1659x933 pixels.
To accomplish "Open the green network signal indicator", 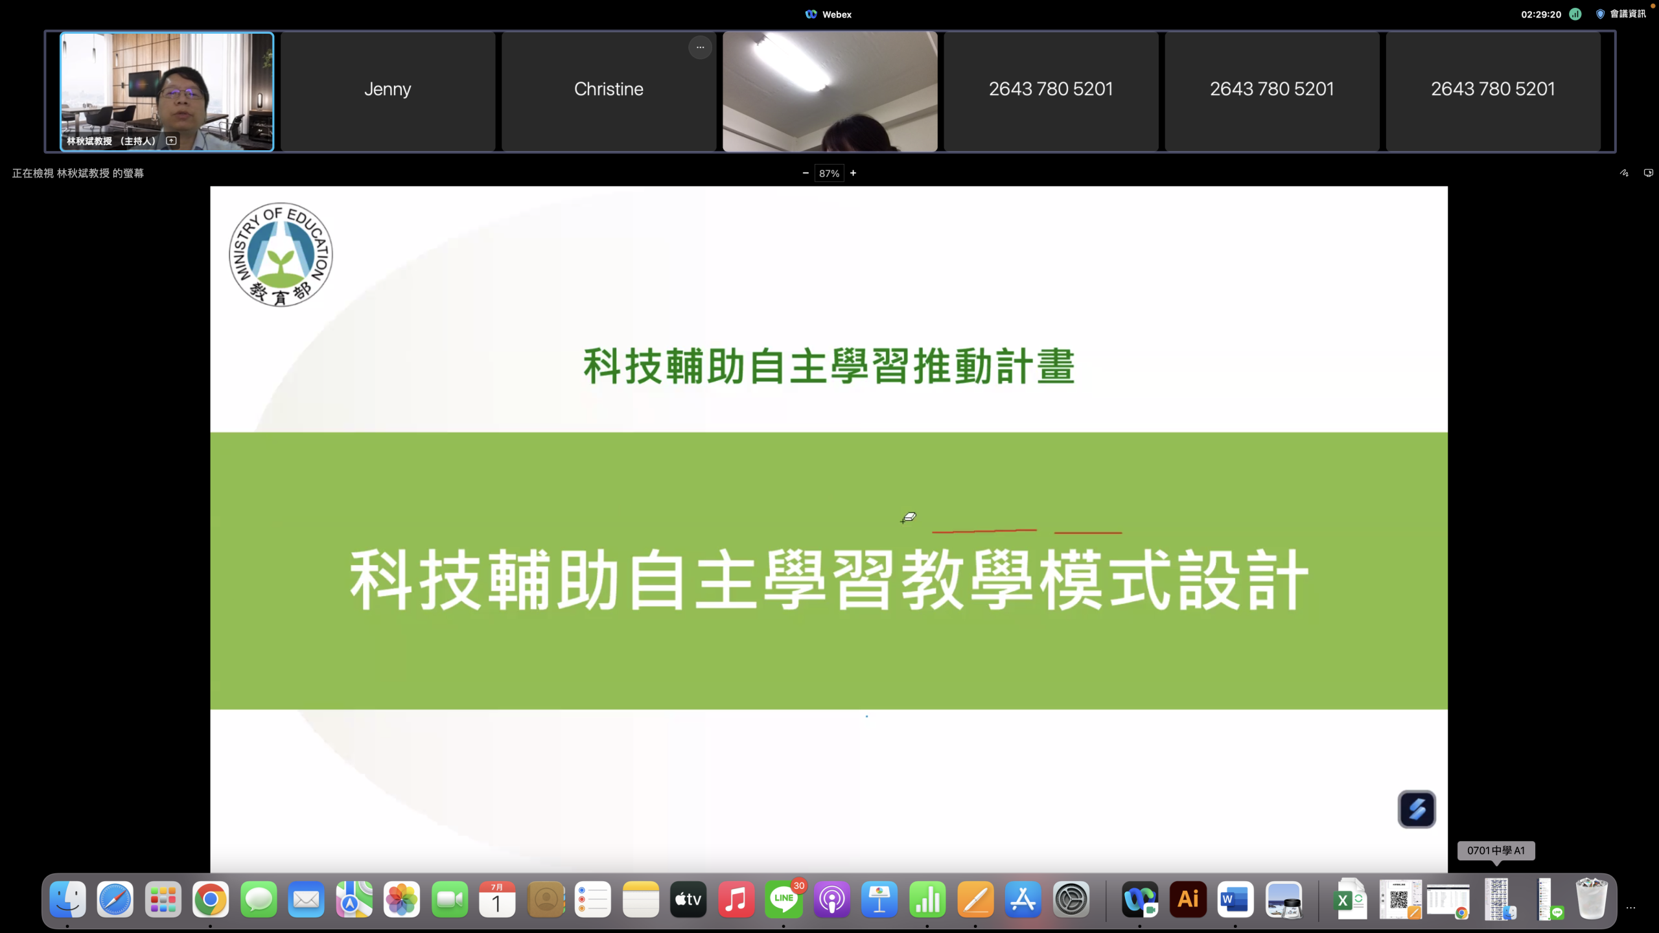I will (x=1575, y=14).
